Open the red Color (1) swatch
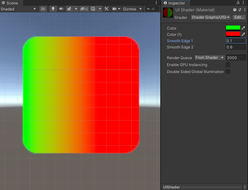 (x=233, y=34)
